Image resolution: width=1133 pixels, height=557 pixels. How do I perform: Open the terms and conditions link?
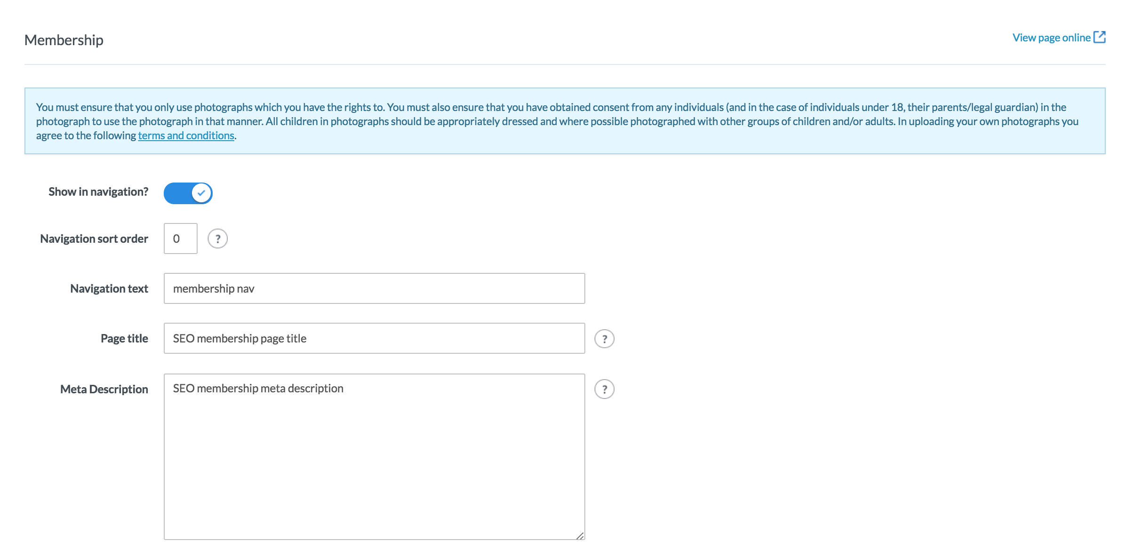[x=186, y=135]
